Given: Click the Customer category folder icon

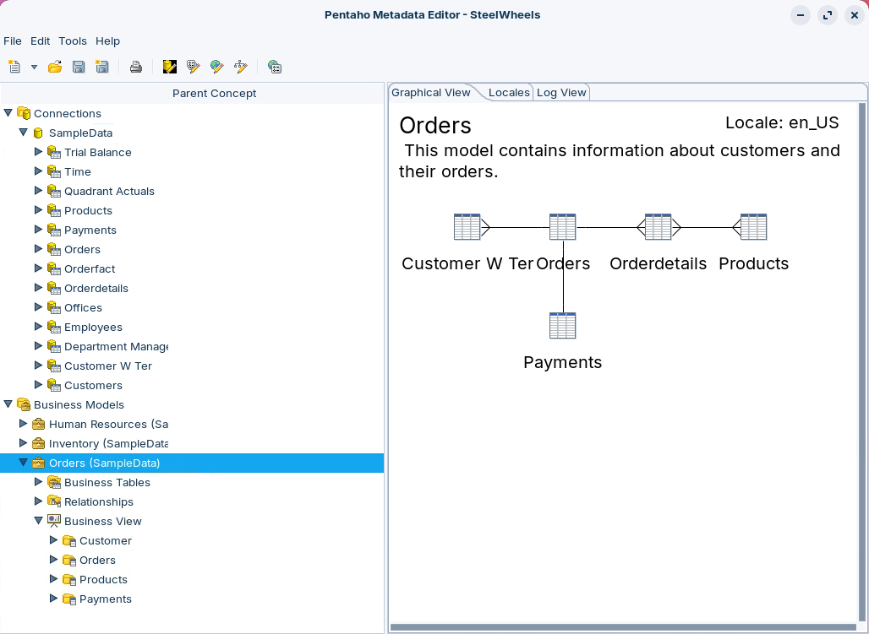Looking at the screenshot, I should (69, 540).
